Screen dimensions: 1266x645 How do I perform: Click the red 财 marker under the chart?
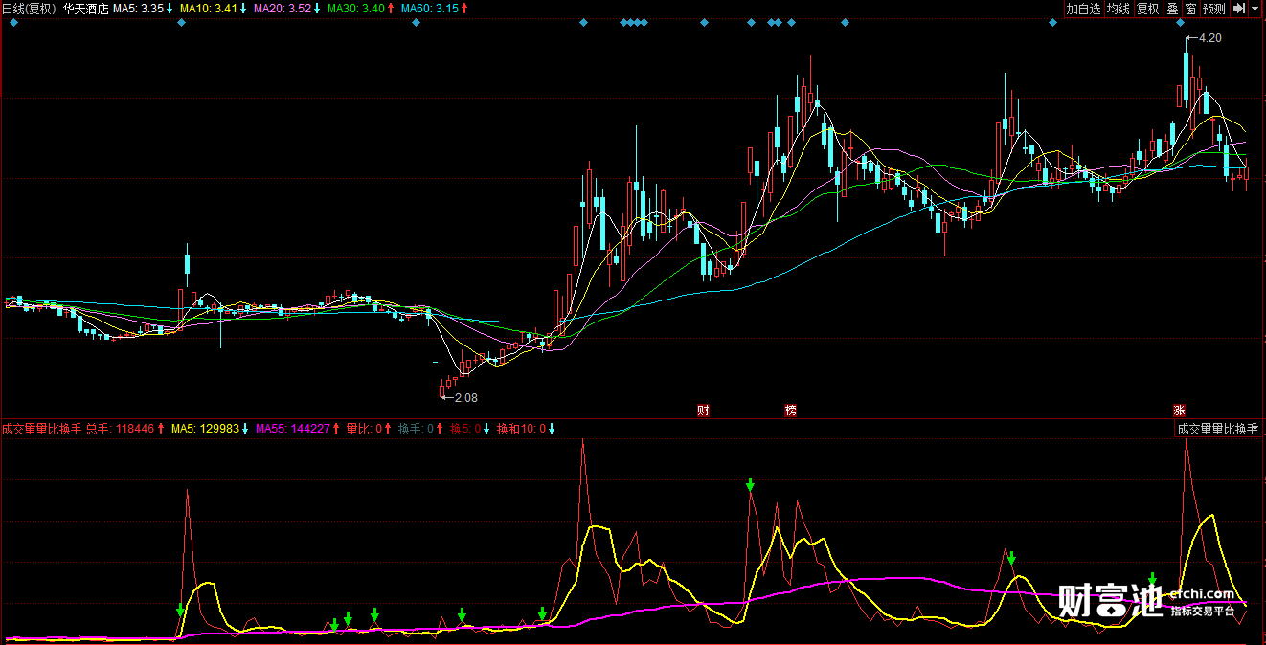703,411
